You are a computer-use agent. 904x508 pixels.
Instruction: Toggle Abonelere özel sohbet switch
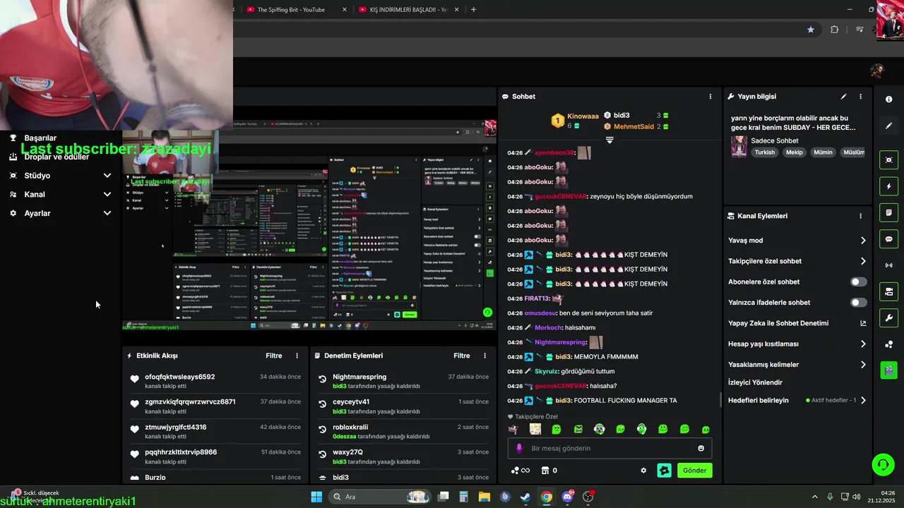point(858,282)
